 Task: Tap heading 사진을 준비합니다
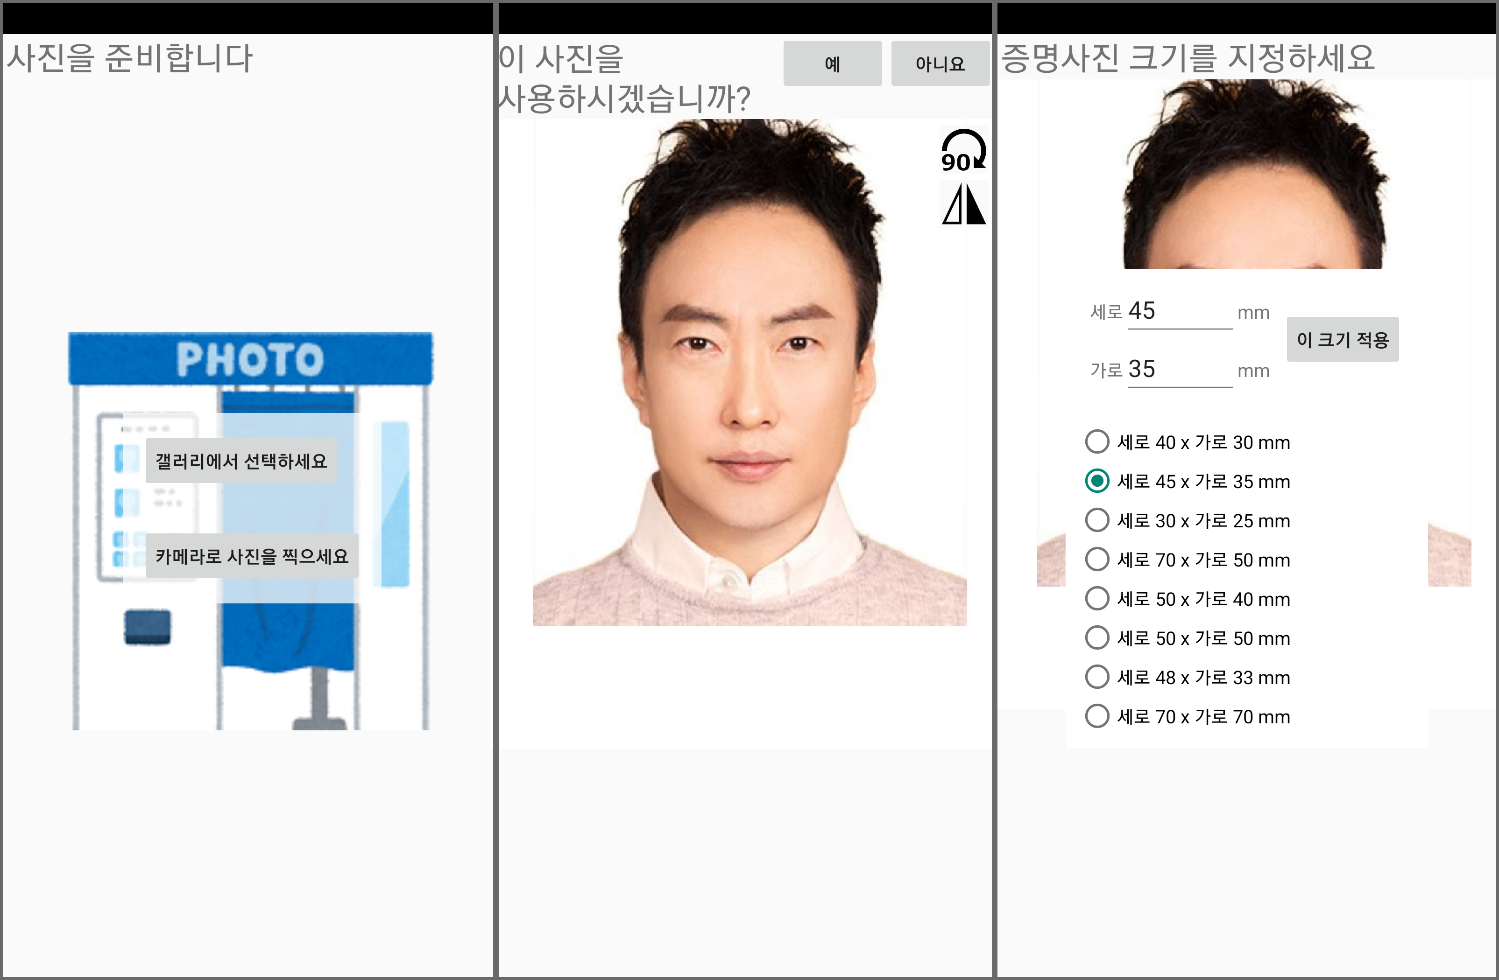click(x=129, y=58)
